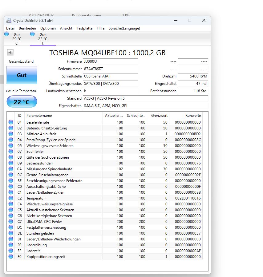The image size is (263, 277).
Task: Click the Schlechte column header
Action: tap(136, 116)
